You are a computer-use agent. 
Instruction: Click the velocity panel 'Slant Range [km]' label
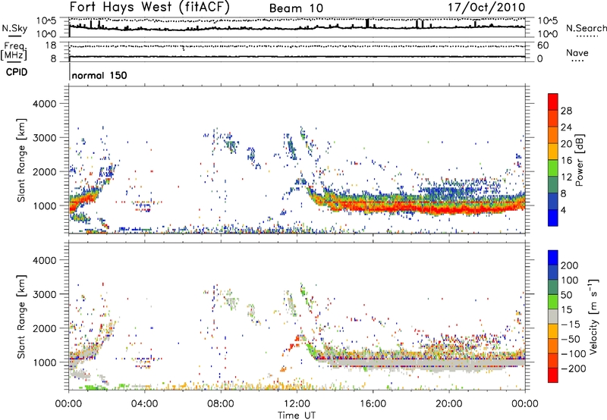click(x=21, y=317)
